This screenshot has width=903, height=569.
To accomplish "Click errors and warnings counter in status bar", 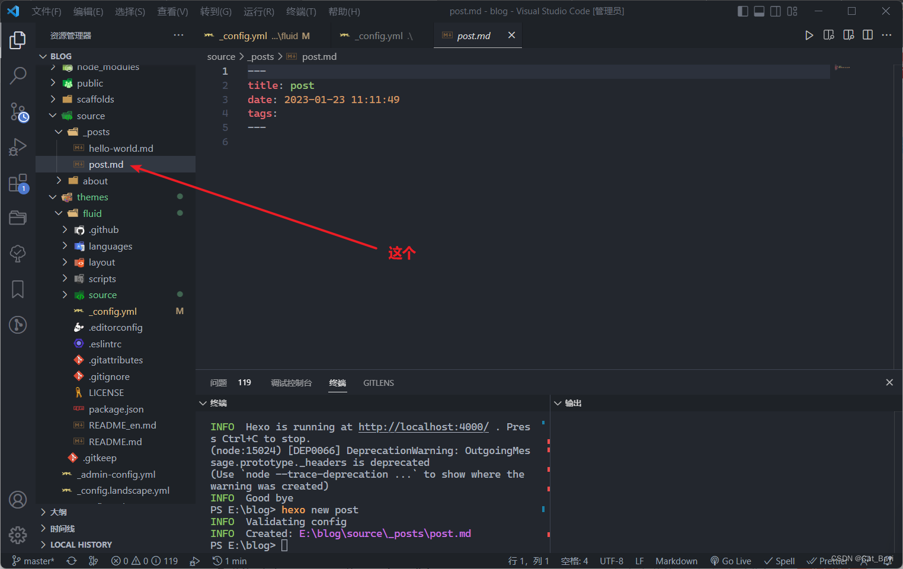I will pyautogui.click(x=144, y=561).
